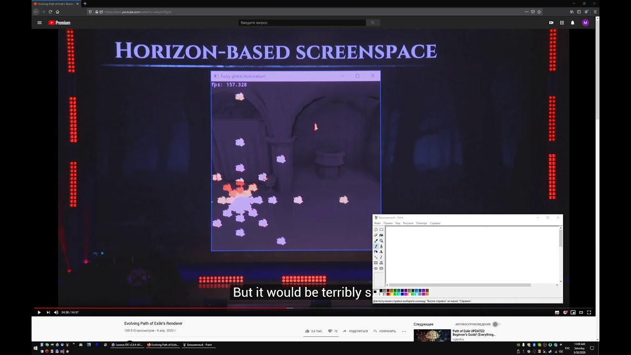Screen dimensions: 631x355
Task: Switch to Lazarus IDE taskbar window
Action: click(127, 345)
